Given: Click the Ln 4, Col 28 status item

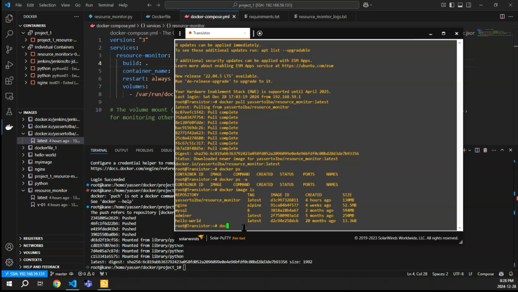Looking at the screenshot, I should pos(417,274).
